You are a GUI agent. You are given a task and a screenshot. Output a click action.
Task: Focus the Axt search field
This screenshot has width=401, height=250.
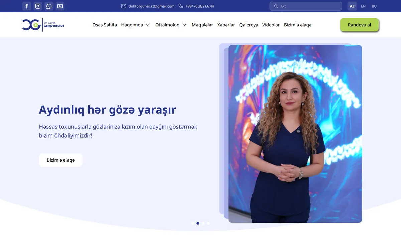click(x=306, y=6)
